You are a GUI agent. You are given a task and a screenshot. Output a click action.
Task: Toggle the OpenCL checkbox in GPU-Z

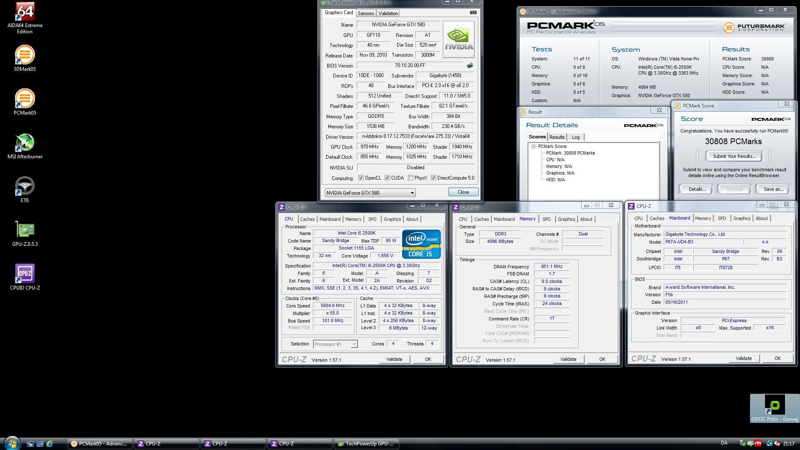(x=361, y=178)
